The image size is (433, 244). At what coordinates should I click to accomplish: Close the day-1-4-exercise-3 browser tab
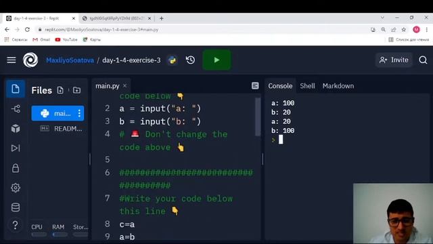point(74,18)
